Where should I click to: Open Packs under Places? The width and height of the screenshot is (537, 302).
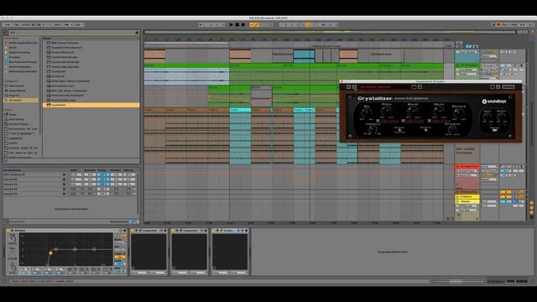coord(13,114)
